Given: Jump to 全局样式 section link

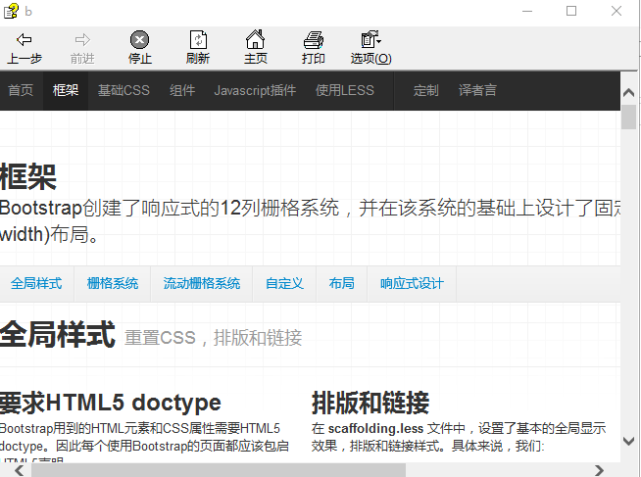Looking at the screenshot, I should tap(36, 284).
